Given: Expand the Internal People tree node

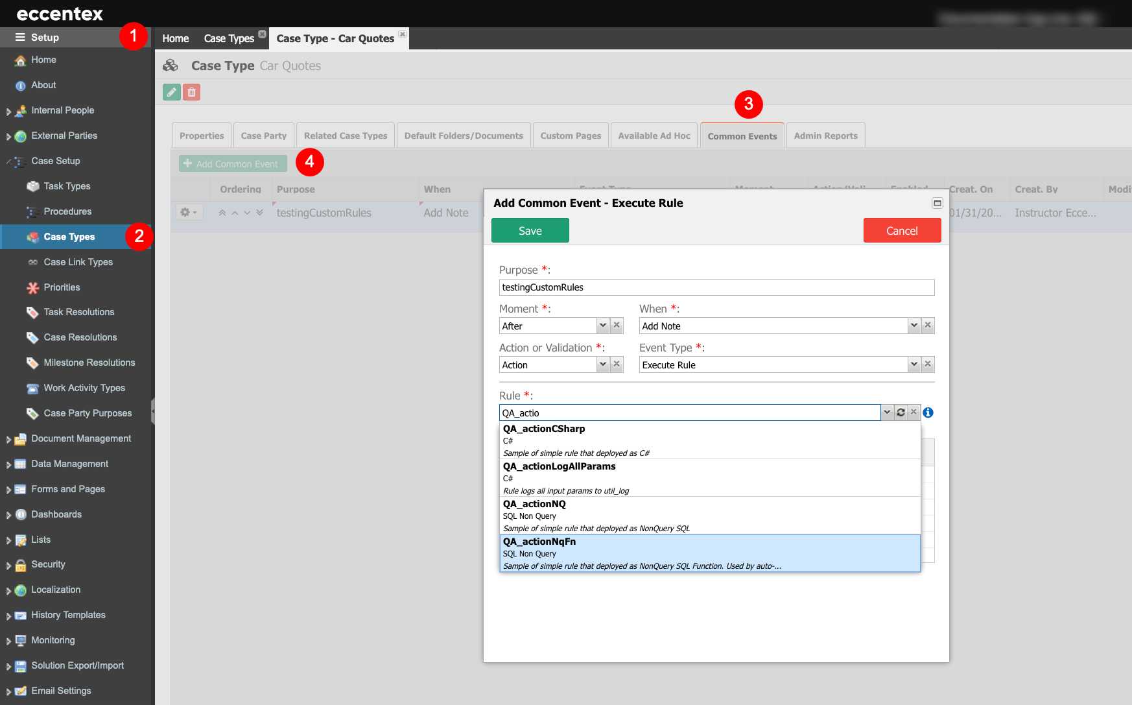Looking at the screenshot, I should click(x=8, y=112).
